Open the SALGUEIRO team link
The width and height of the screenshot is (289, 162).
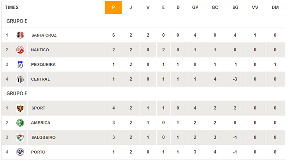coord(43,137)
